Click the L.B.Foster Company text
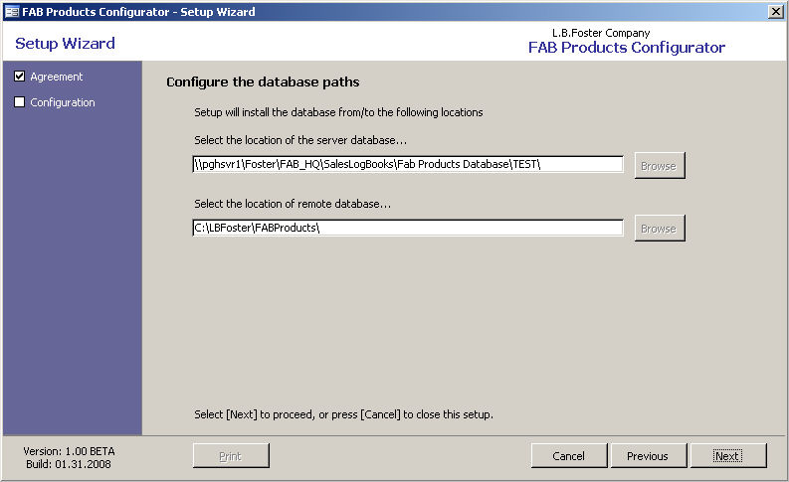Viewport: 789px width, 482px height. pos(601,33)
